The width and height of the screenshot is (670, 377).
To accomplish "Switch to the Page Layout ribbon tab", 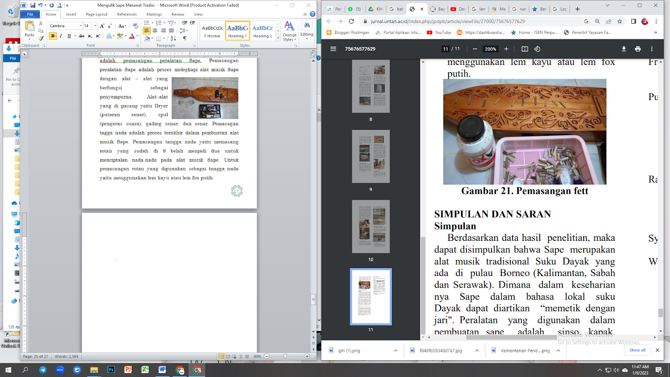I will 97,14.
